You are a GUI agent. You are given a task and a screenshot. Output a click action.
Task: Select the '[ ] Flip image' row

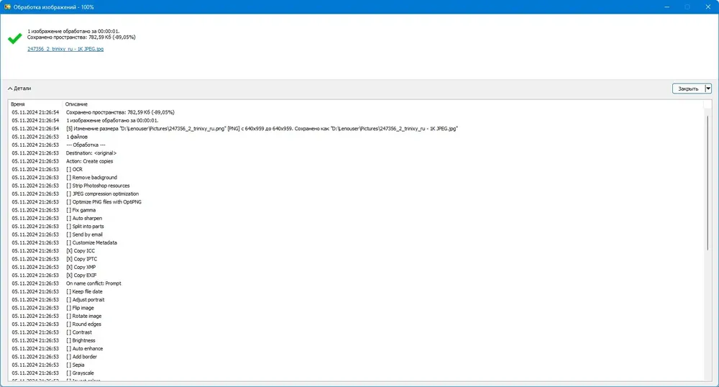click(356, 308)
